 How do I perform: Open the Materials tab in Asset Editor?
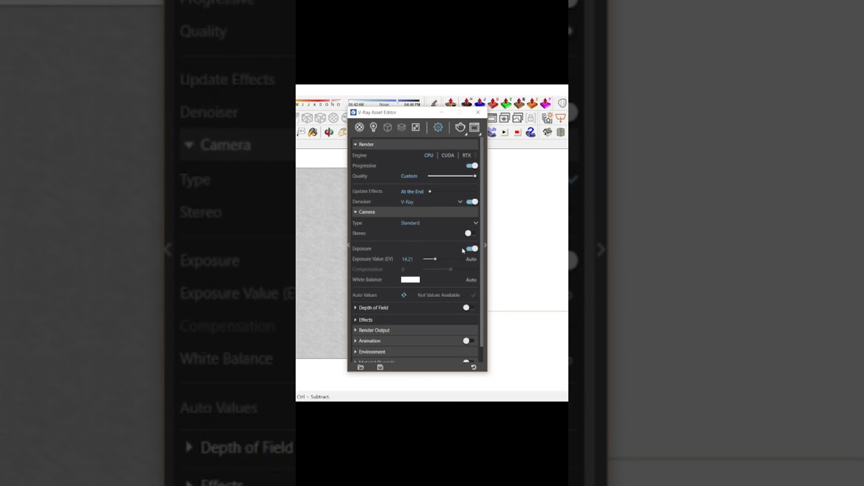pyautogui.click(x=359, y=128)
